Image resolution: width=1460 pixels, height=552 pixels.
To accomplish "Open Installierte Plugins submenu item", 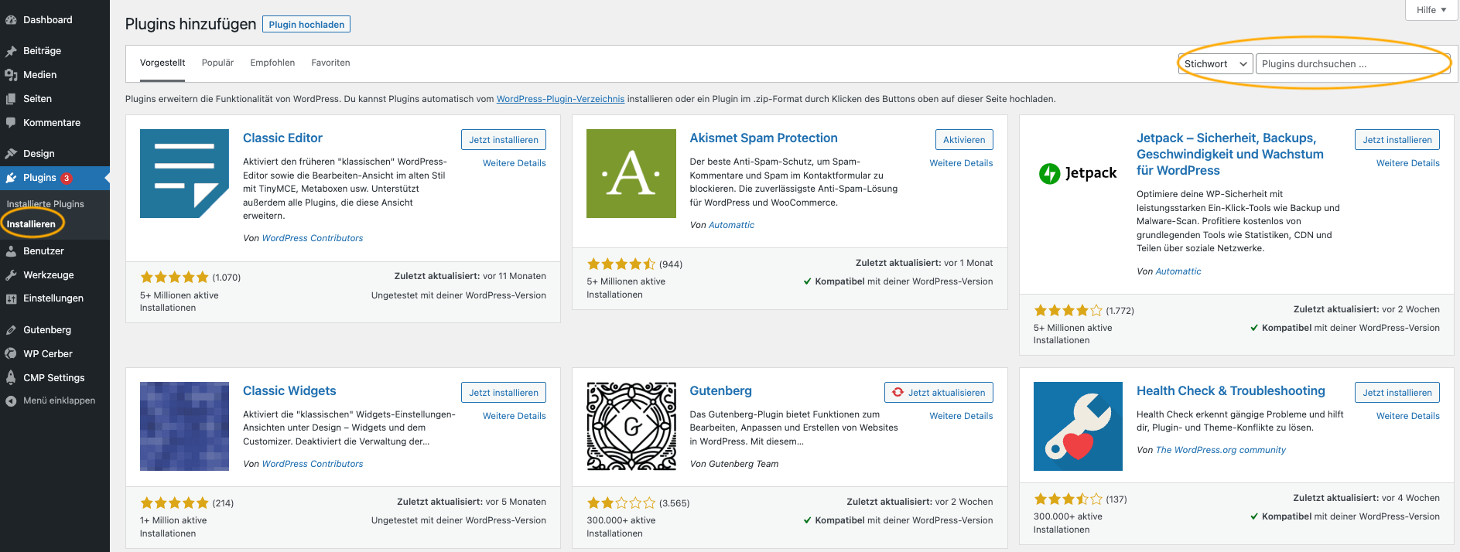I will (x=46, y=204).
